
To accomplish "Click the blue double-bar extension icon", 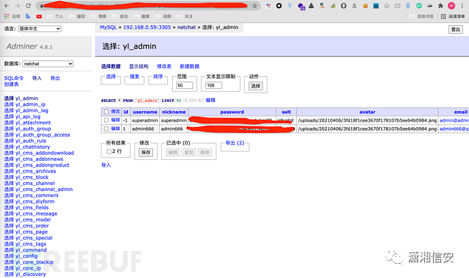I will click(408, 5).
